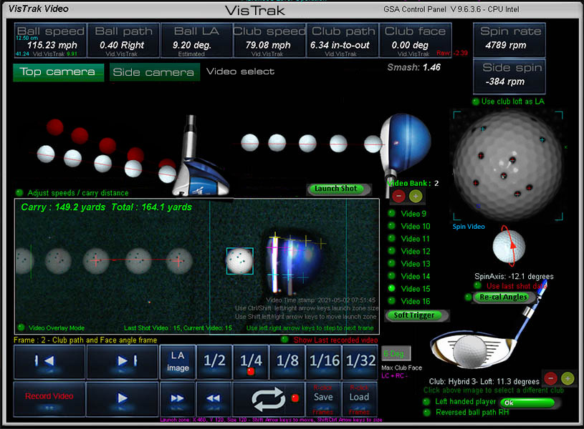Image resolution: width=584 pixels, height=429 pixels.
Task: Click the Spin rate readout panel
Action: (509, 40)
